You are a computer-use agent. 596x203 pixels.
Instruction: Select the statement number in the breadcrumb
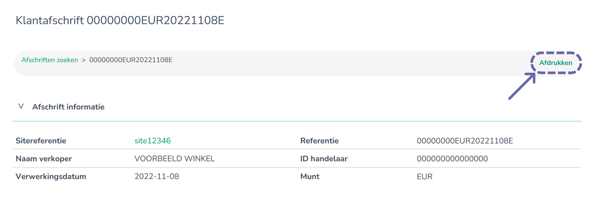coord(130,60)
